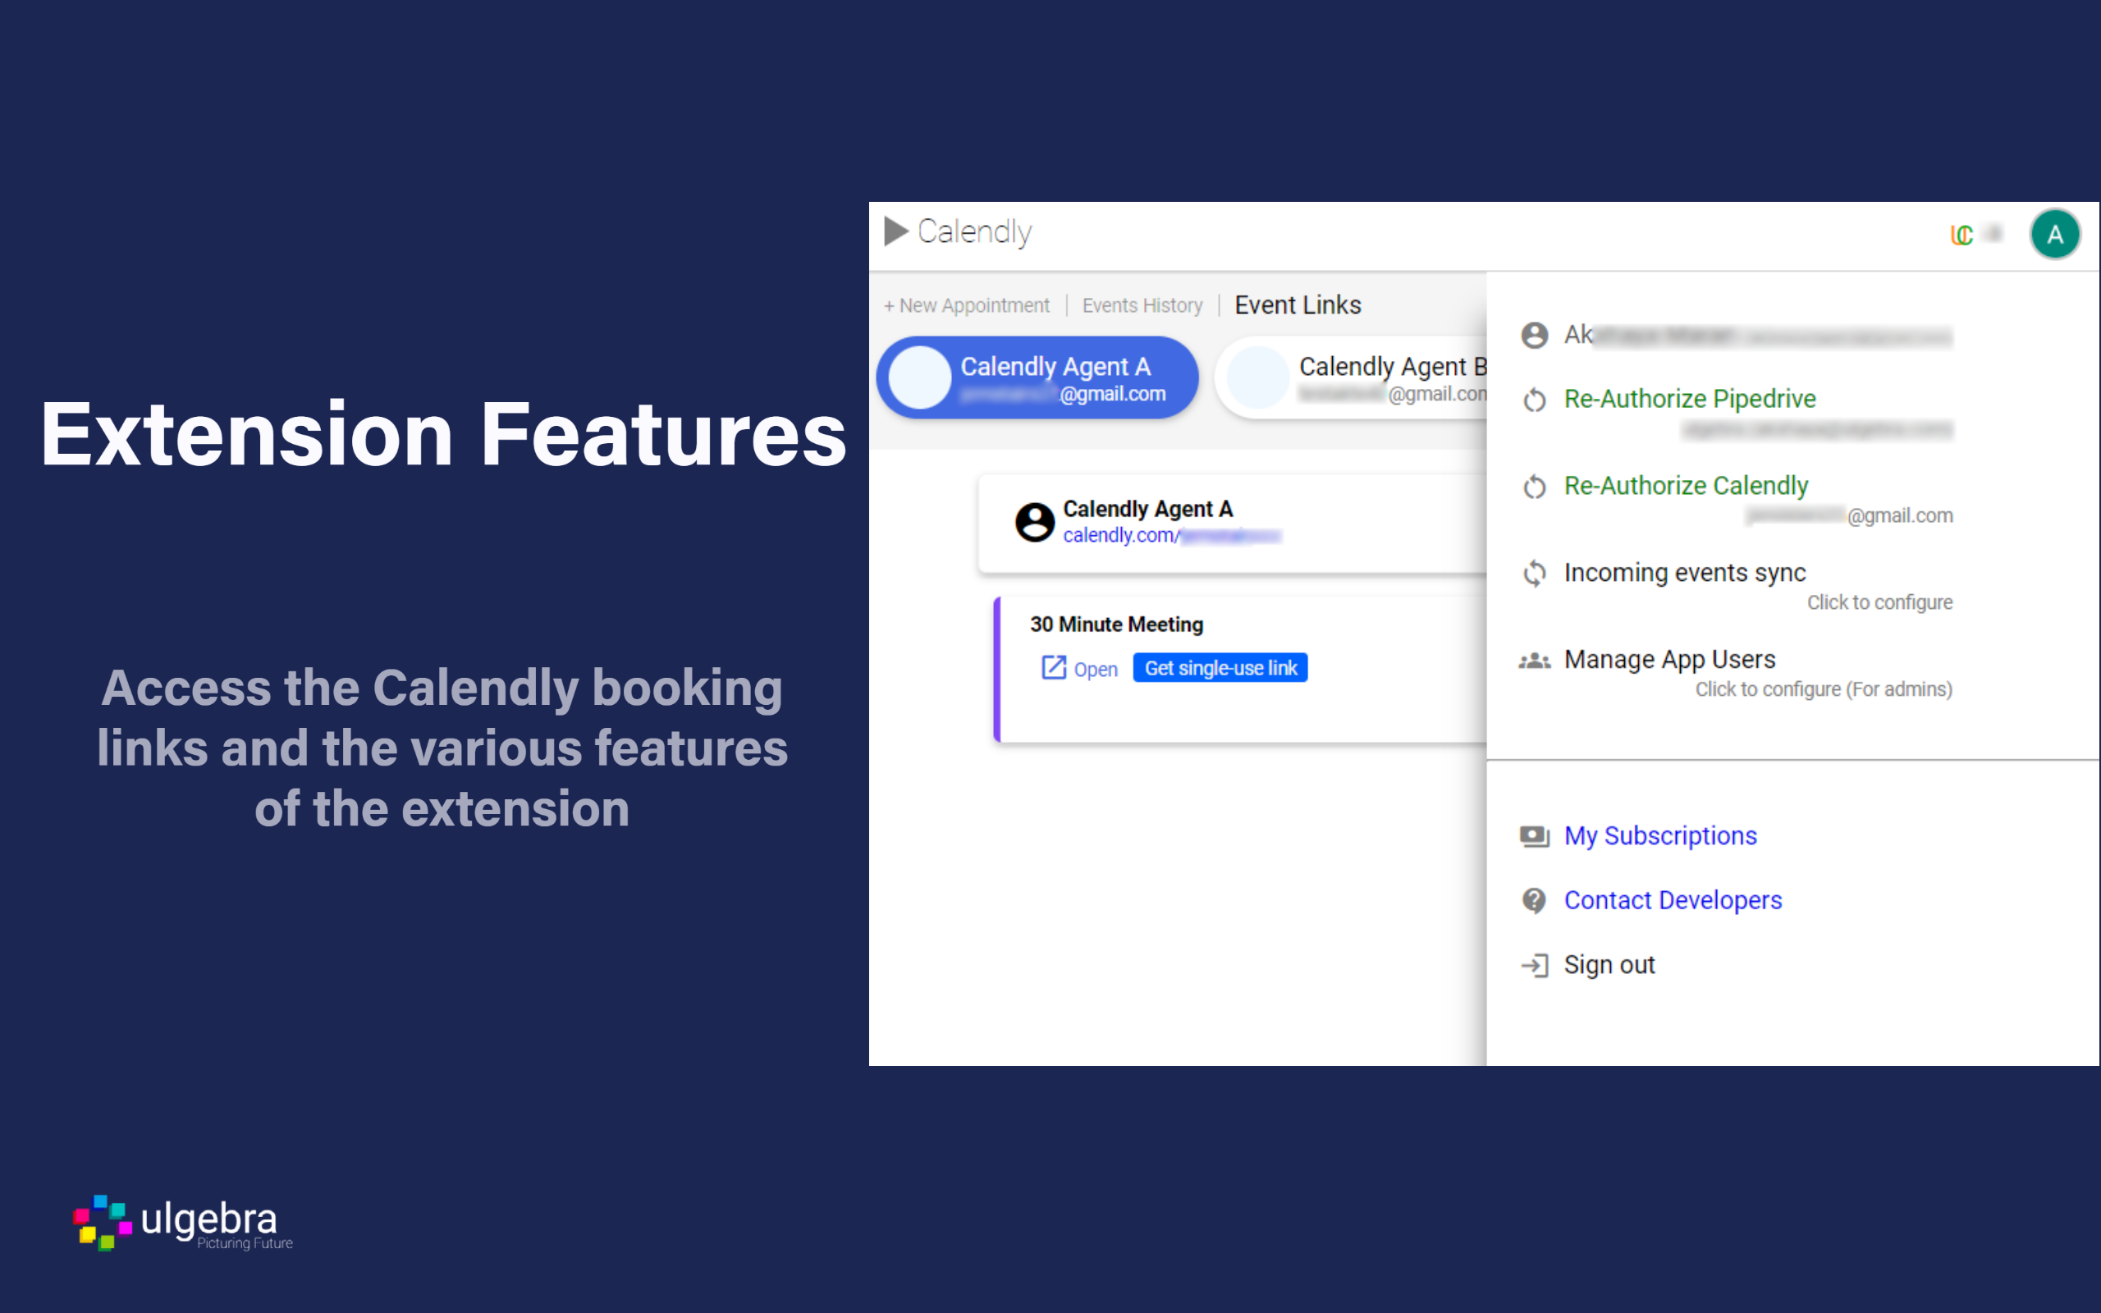Click the Incoming events sync icon
The width and height of the screenshot is (2101, 1313).
pos(1534,573)
